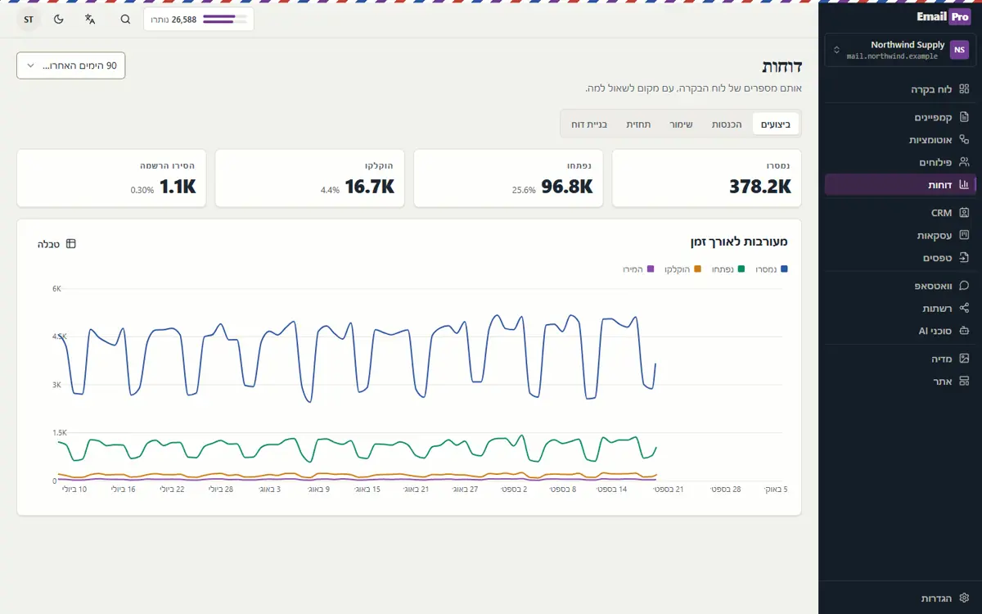Click the מעורבות לאורך זמן chart title
The width and height of the screenshot is (982, 614).
coord(740,242)
